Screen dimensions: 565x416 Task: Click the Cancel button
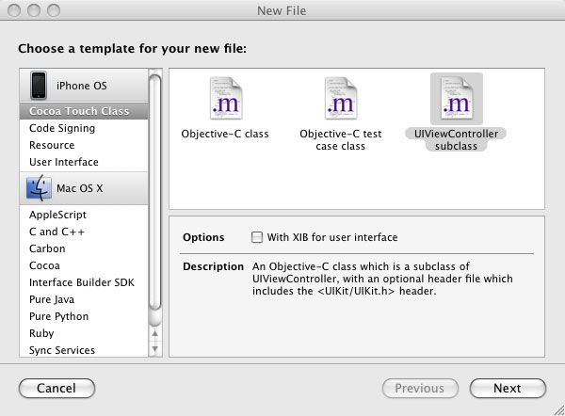point(56,389)
